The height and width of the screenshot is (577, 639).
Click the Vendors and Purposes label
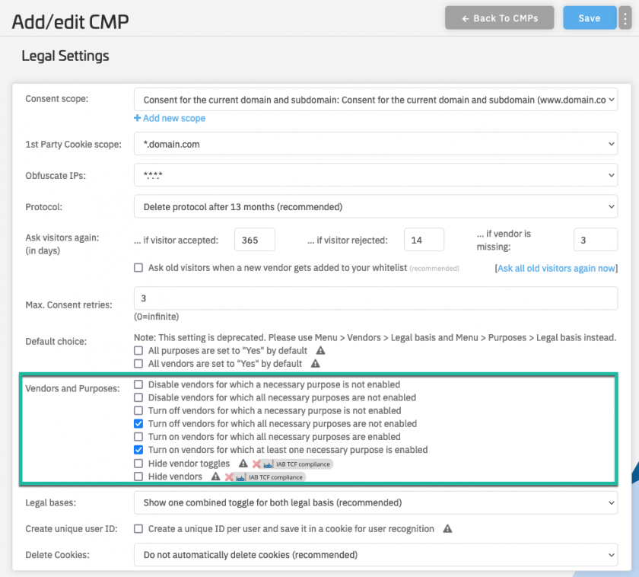click(x=72, y=389)
